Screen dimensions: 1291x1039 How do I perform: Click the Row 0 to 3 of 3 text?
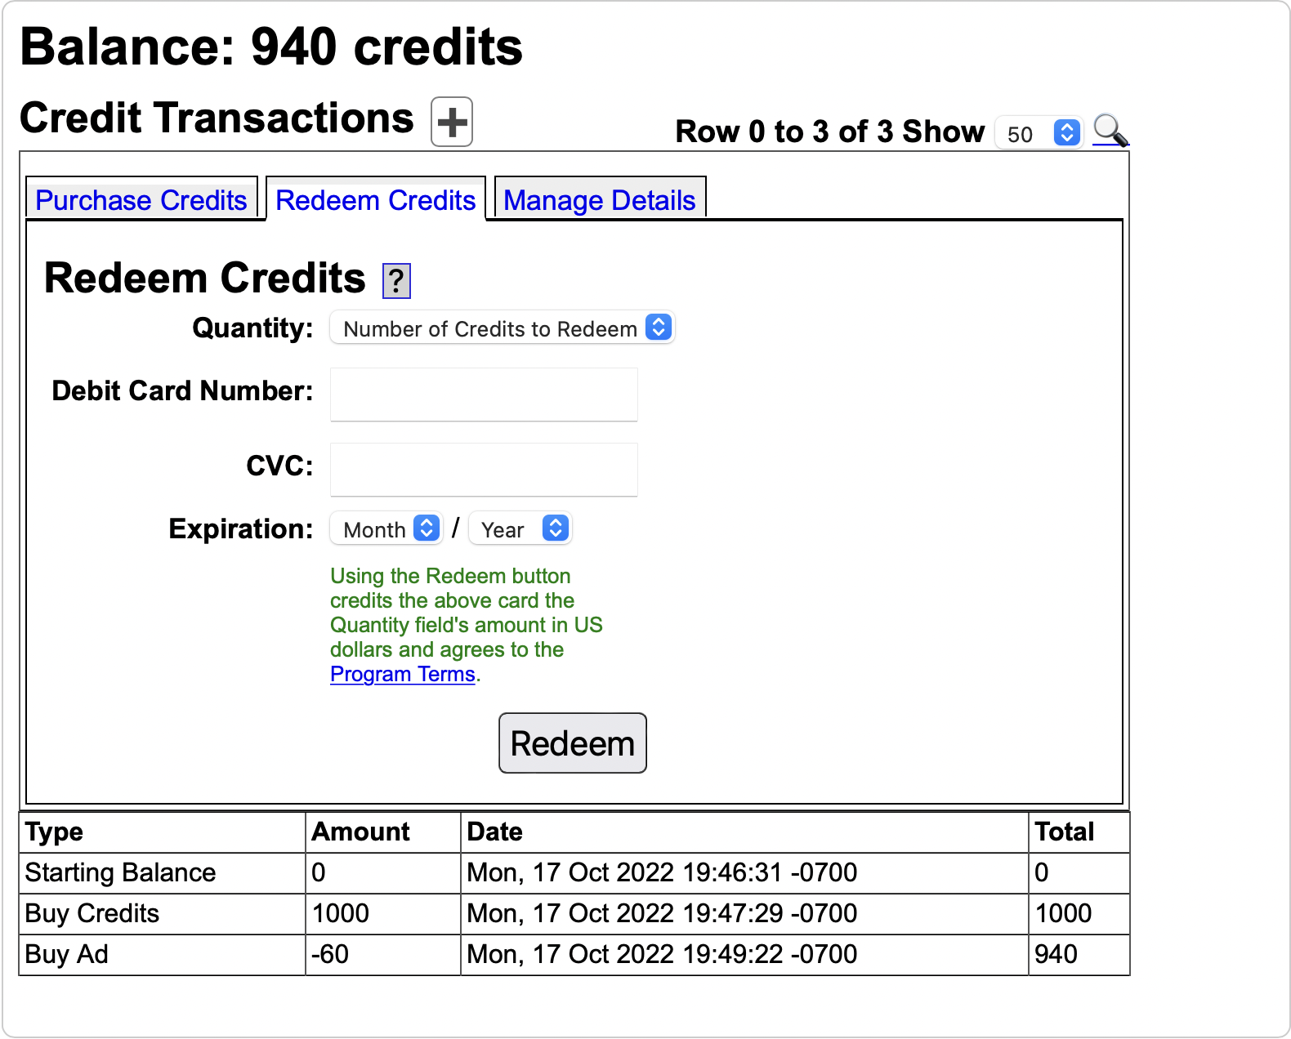click(784, 132)
